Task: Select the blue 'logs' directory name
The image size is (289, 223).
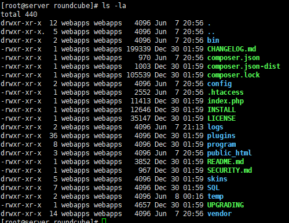Action: 215,127
